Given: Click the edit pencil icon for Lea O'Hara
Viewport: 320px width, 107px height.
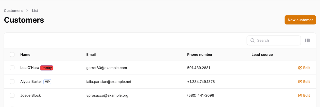Looking at the screenshot, I should 300,68.
